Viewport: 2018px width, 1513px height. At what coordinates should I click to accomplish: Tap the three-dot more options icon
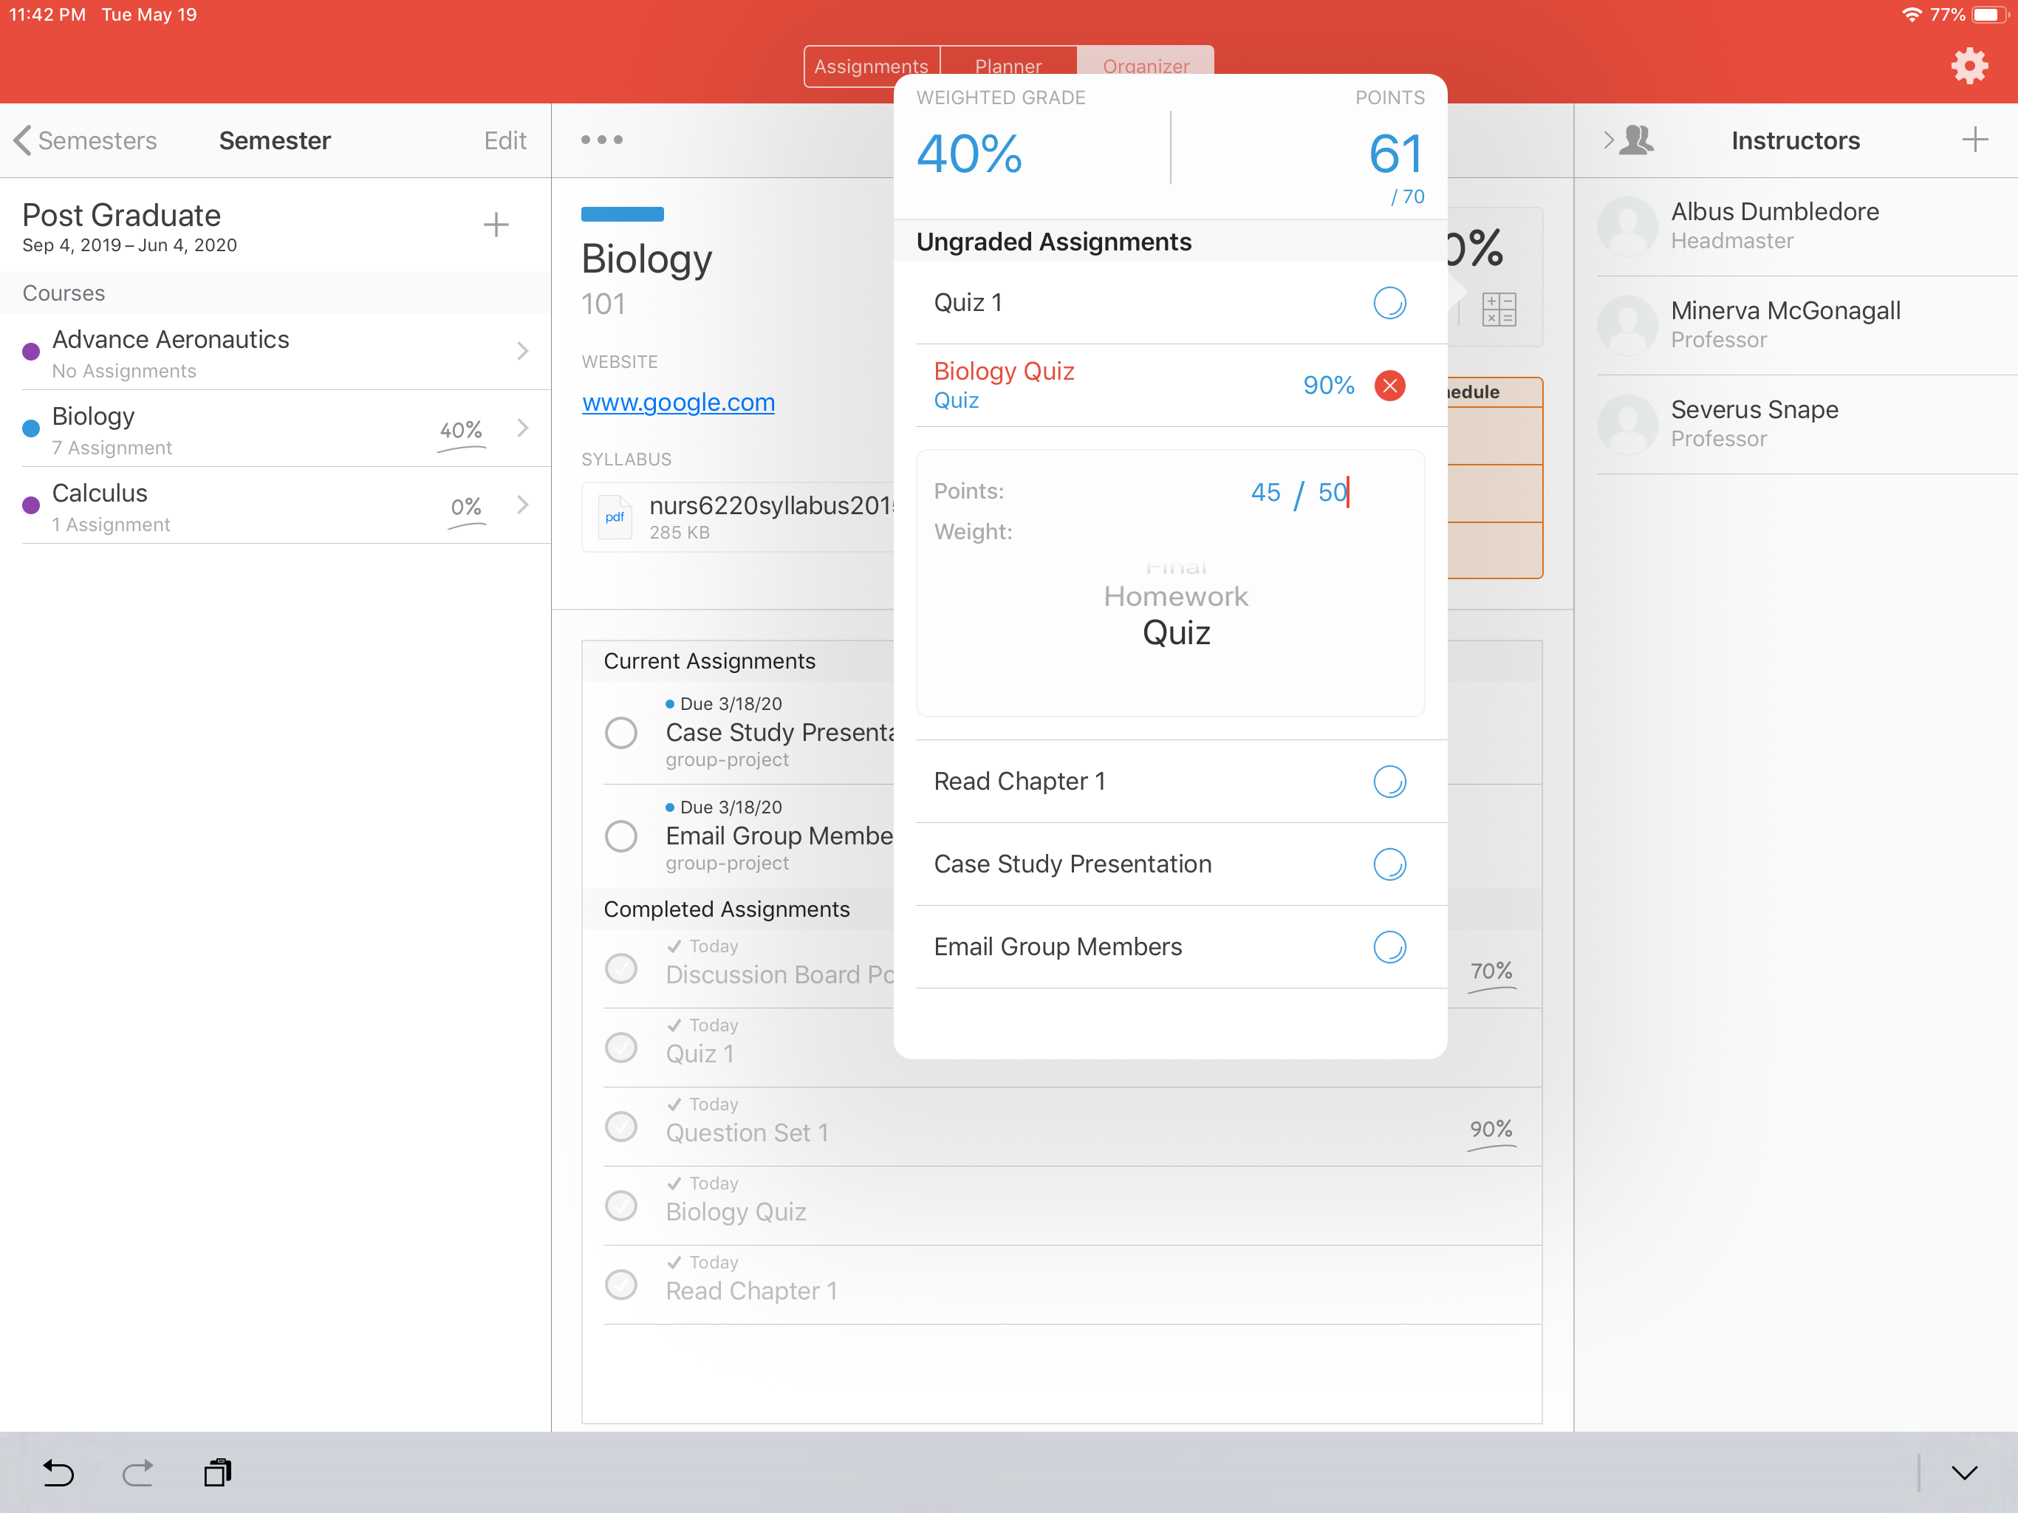pyautogui.click(x=602, y=140)
